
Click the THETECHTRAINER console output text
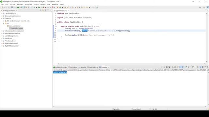tap(60, 72)
